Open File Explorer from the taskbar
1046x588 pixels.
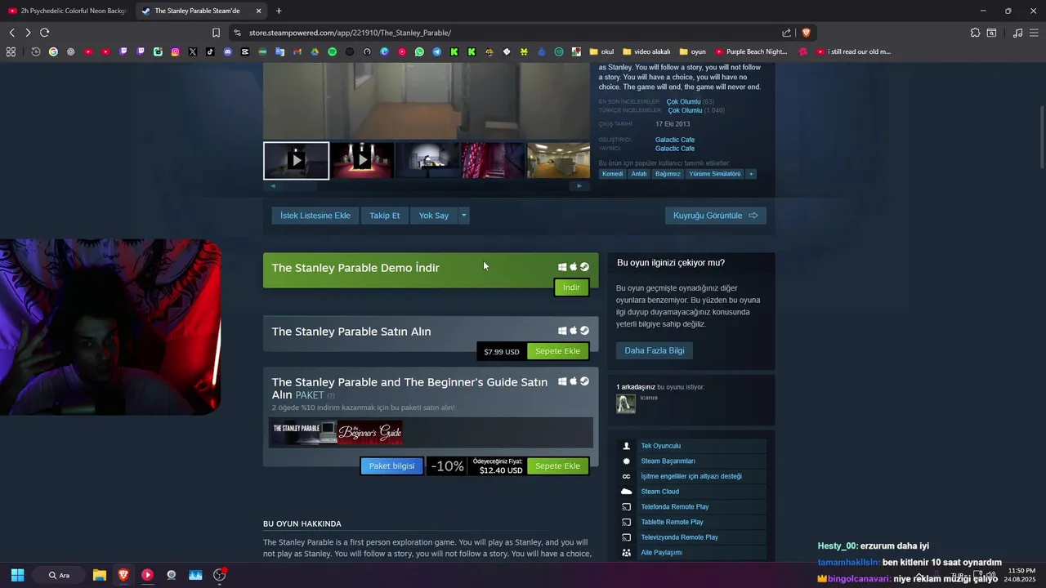click(x=99, y=575)
